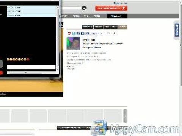Click the chat window vertical scrollbar
The height and width of the screenshot is (136, 182).
[58, 39]
